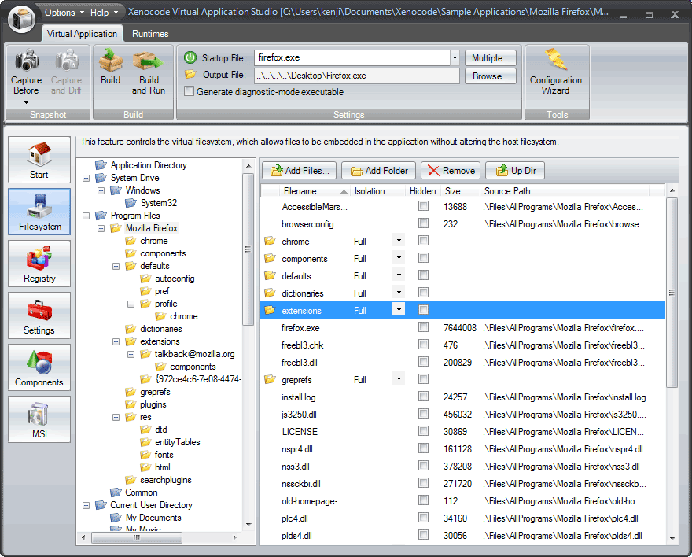The width and height of the screenshot is (692, 557).
Task: Click the file list vertical scrollbar thumb
Action: (x=672, y=292)
